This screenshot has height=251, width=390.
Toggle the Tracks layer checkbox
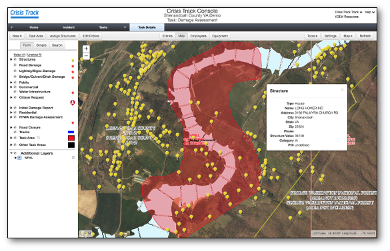(15, 132)
